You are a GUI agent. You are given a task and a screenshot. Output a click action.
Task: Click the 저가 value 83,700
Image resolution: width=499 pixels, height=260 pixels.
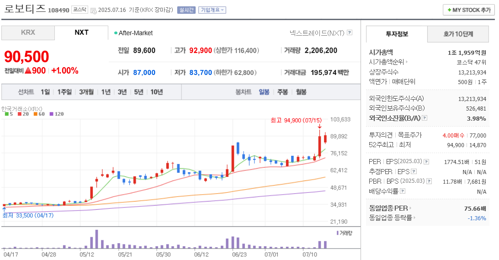201,73
